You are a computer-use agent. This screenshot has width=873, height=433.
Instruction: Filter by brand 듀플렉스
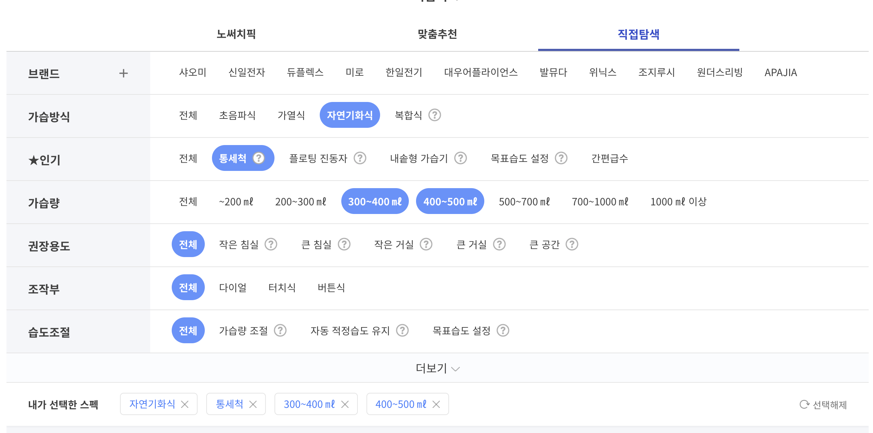click(305, 72)
